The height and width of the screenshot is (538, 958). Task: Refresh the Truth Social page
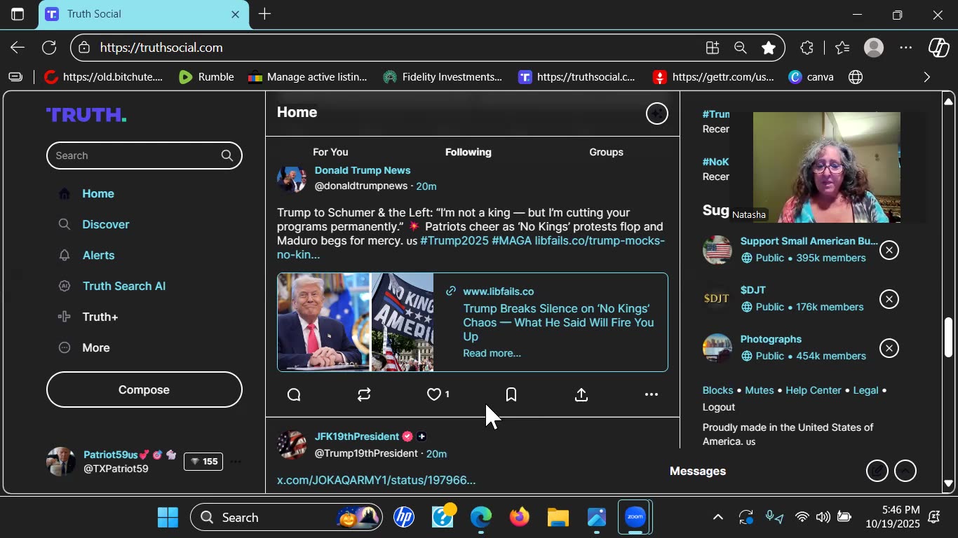click(49, 48)
